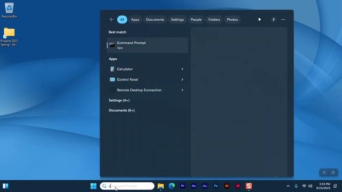This screenshot has width=342, height=192.
Task: Open the clock and date flyout
Action: tap(323, 186)
